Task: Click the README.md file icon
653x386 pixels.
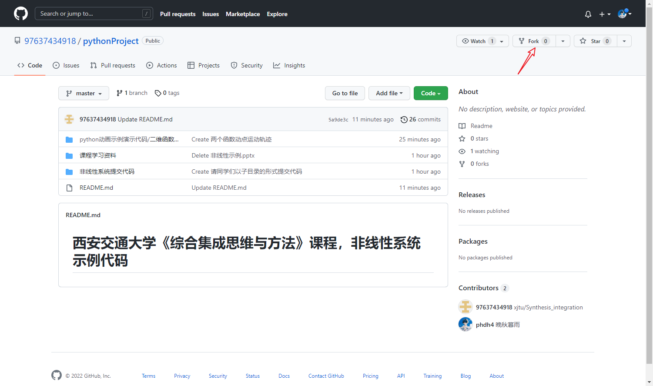Action: click(x=69, y=188)
